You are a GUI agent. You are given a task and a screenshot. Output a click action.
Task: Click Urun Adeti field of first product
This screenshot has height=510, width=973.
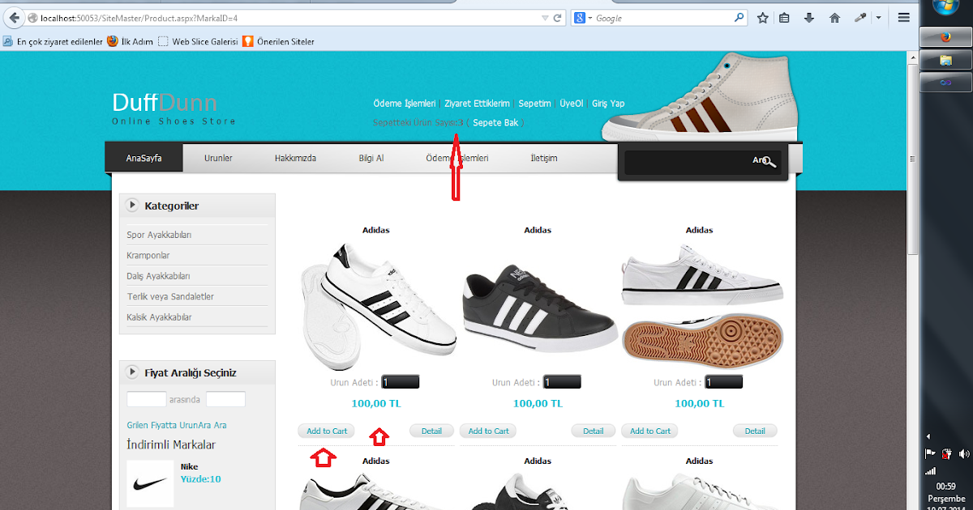click(400, 382)
